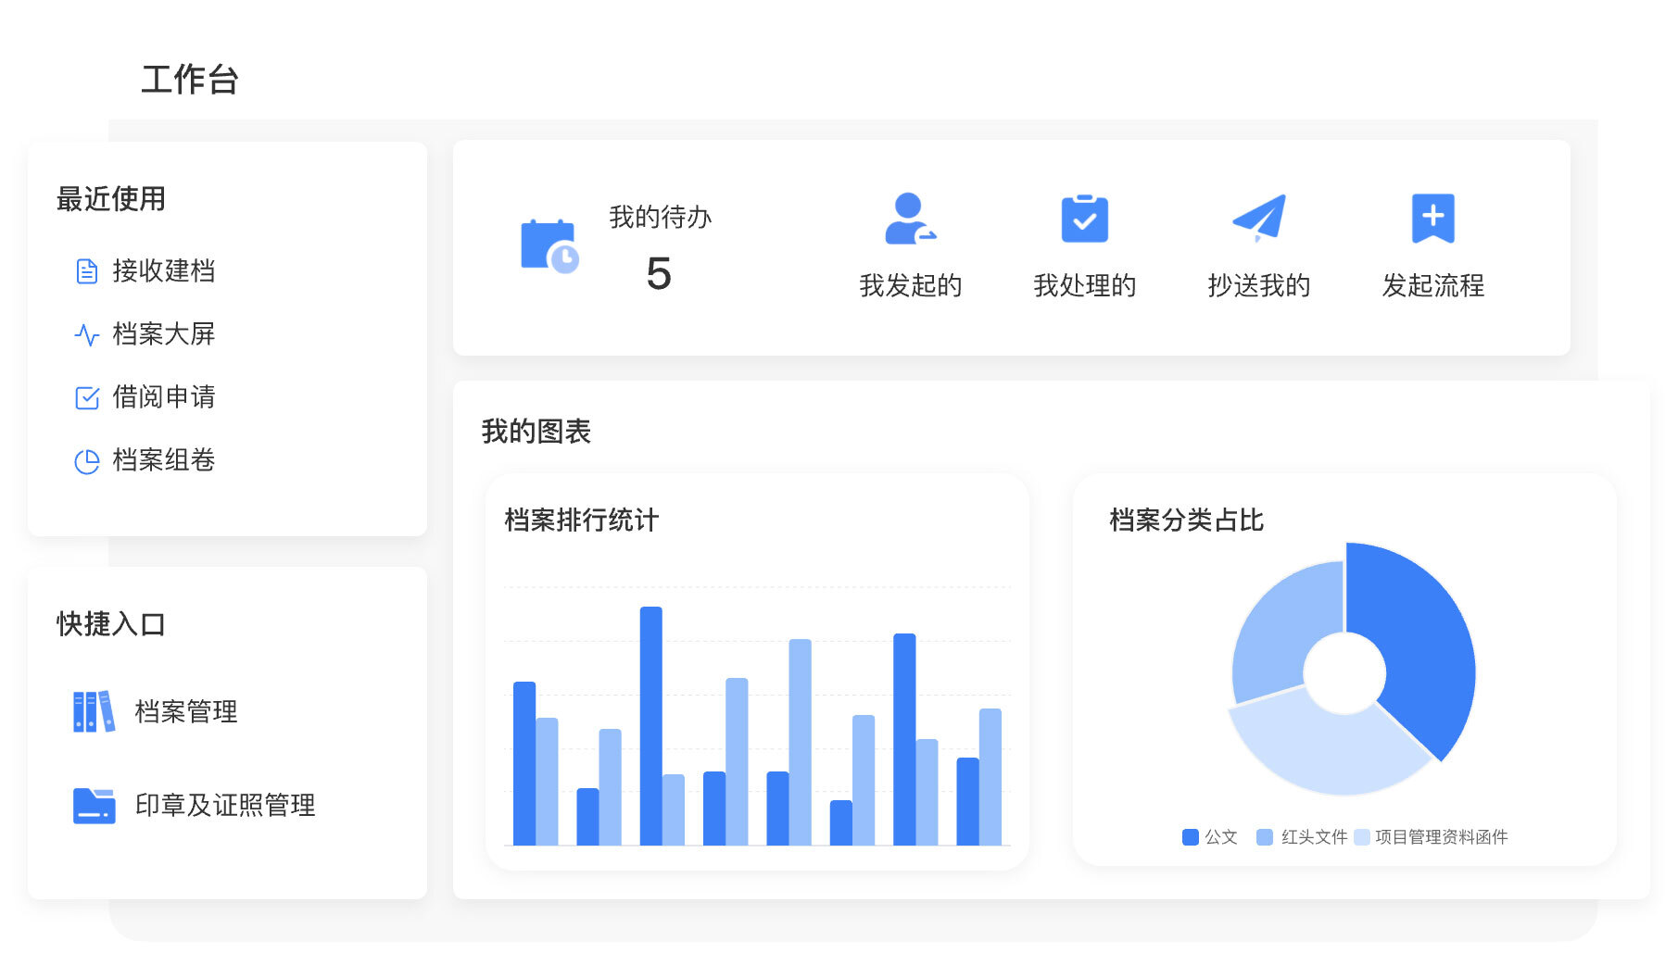Click the 抄送我的 paper plane icon
This screenshot has height=978, width=1678.
click(1258, 219)
